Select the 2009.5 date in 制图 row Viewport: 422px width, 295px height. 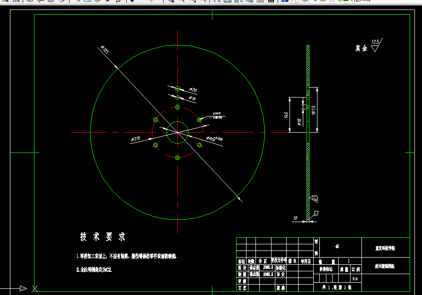pyautogui.click(x=268, y=274)
